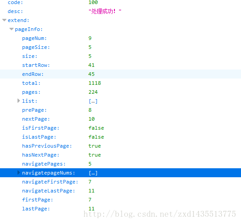
Task: Click the navigateFirstPage value 7
Action: [90, 182]
